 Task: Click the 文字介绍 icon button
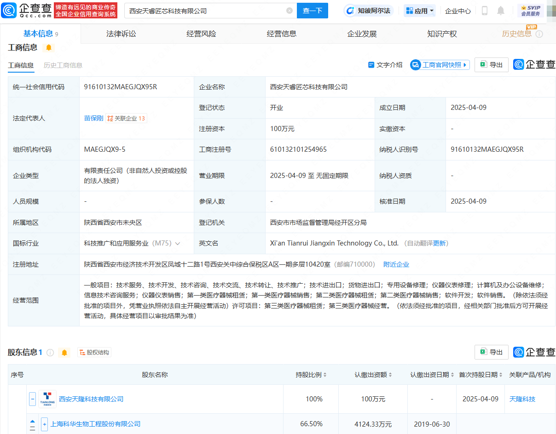[385, 65]
